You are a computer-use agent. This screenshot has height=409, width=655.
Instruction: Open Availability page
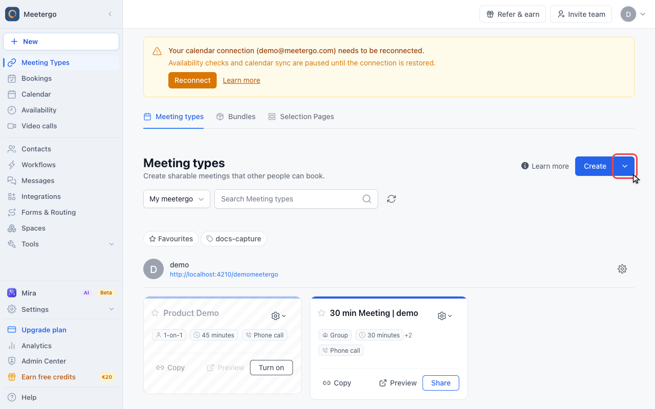pyautogui.click(x=61, y=110)
